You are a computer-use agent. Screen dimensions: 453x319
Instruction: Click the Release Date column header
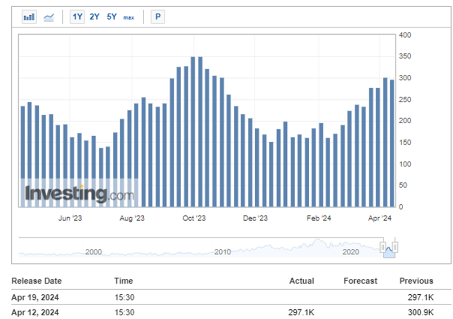coord(36,281)
